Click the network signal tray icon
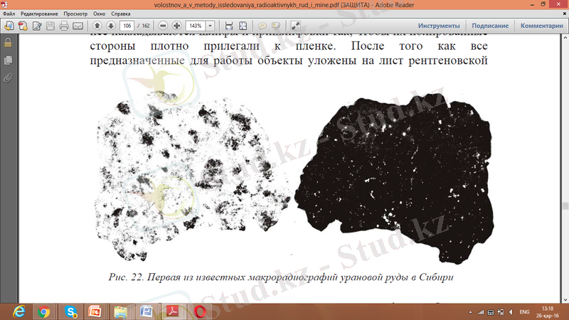This screenshot has width=569, height=320. click(481, 312)
